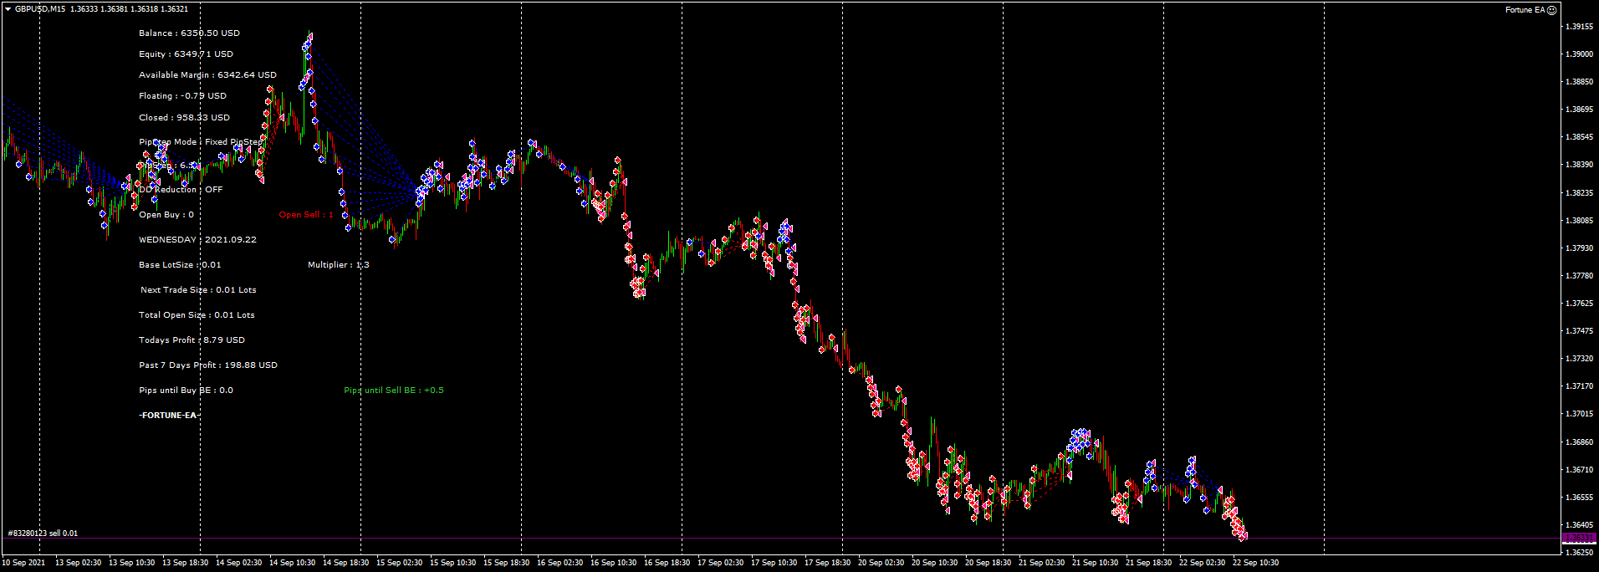Click the 1.36860 price scale value
The image size is (1599, 572).
tap(1579, 442)
